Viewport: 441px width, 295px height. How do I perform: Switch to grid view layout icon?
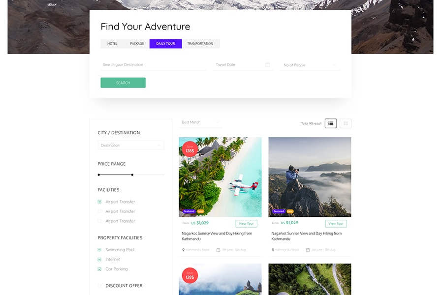[346, 123]
